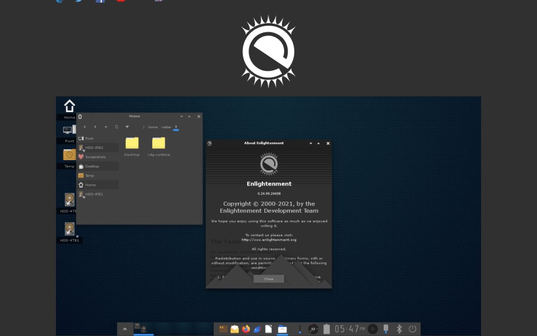Shade the About Enlightenment window down chevron
The width and height of the screenshot is (537, 336).
(x=310, y=143)
